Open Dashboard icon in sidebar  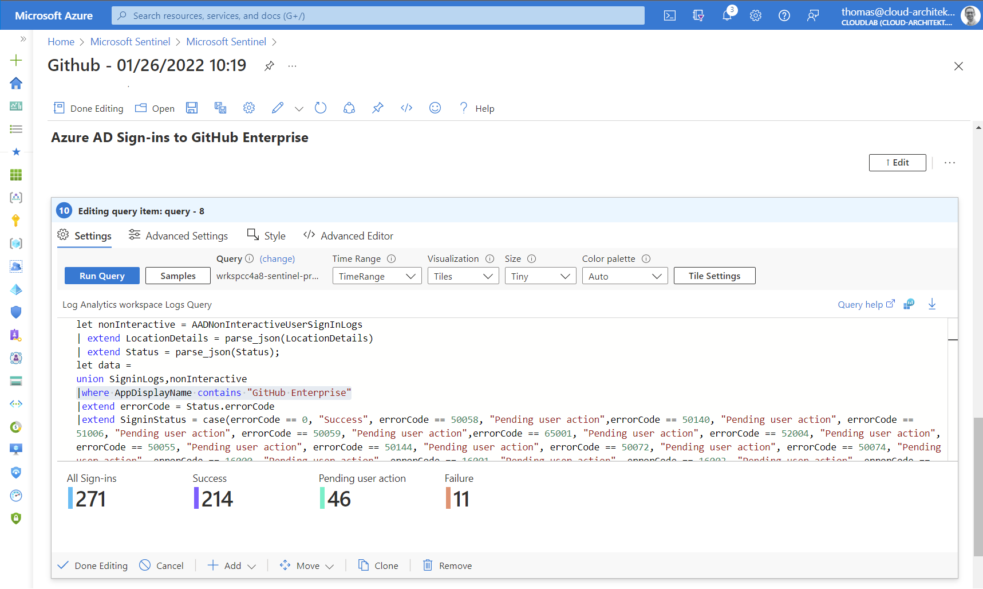point(16,106)
